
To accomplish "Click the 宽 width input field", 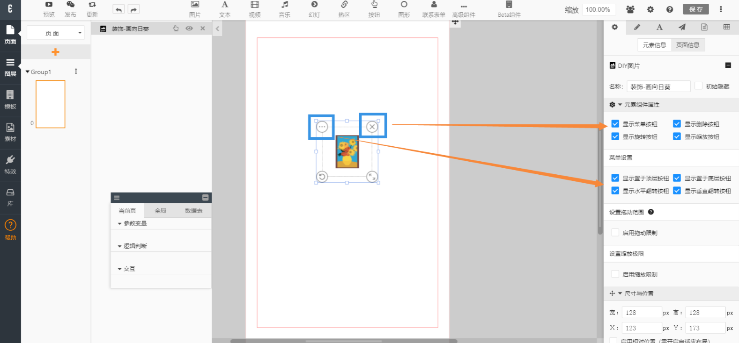I will tap(641, 313).
